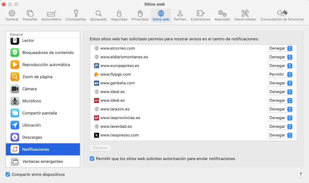Screen dimensions: 309x183
Task: Click the Ubicación arrow icon
Action: (15, 125)
